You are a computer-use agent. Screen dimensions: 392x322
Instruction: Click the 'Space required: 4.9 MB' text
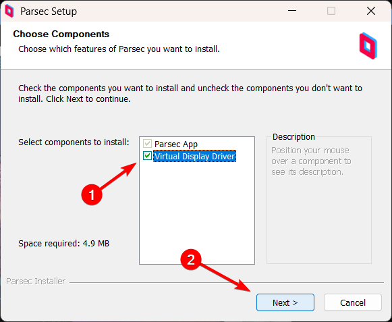click(x=63, y=244)
